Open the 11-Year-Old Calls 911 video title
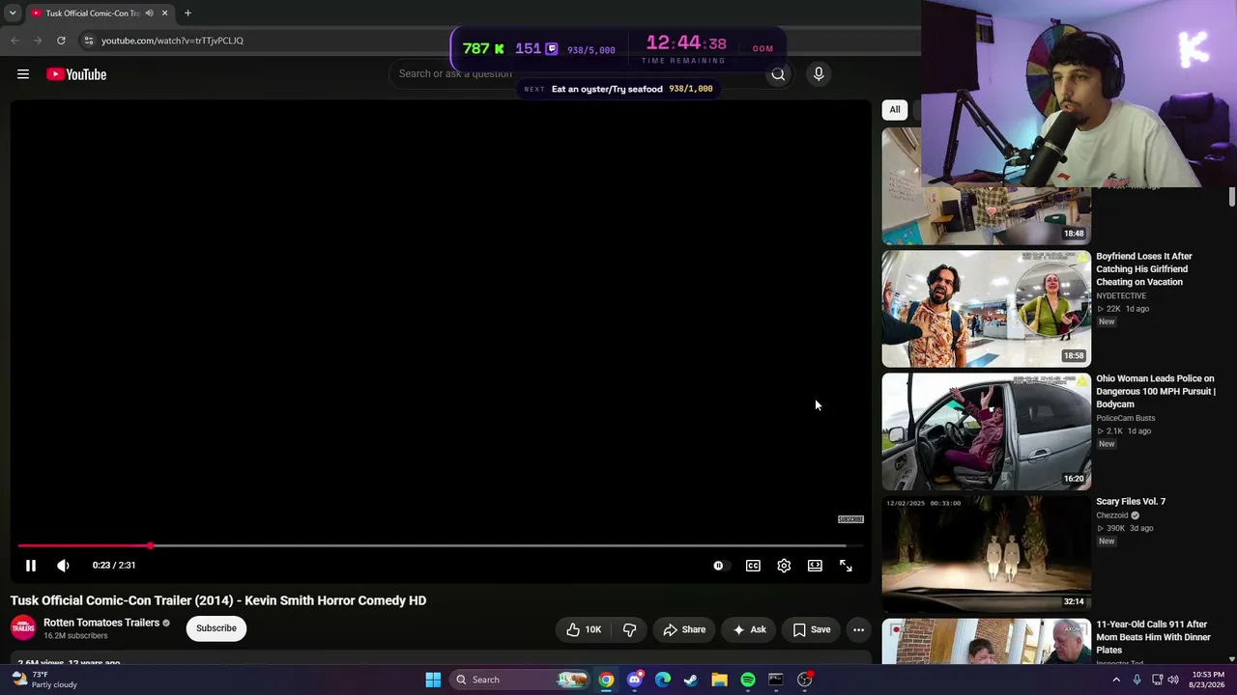 [x=1153, y=637]
